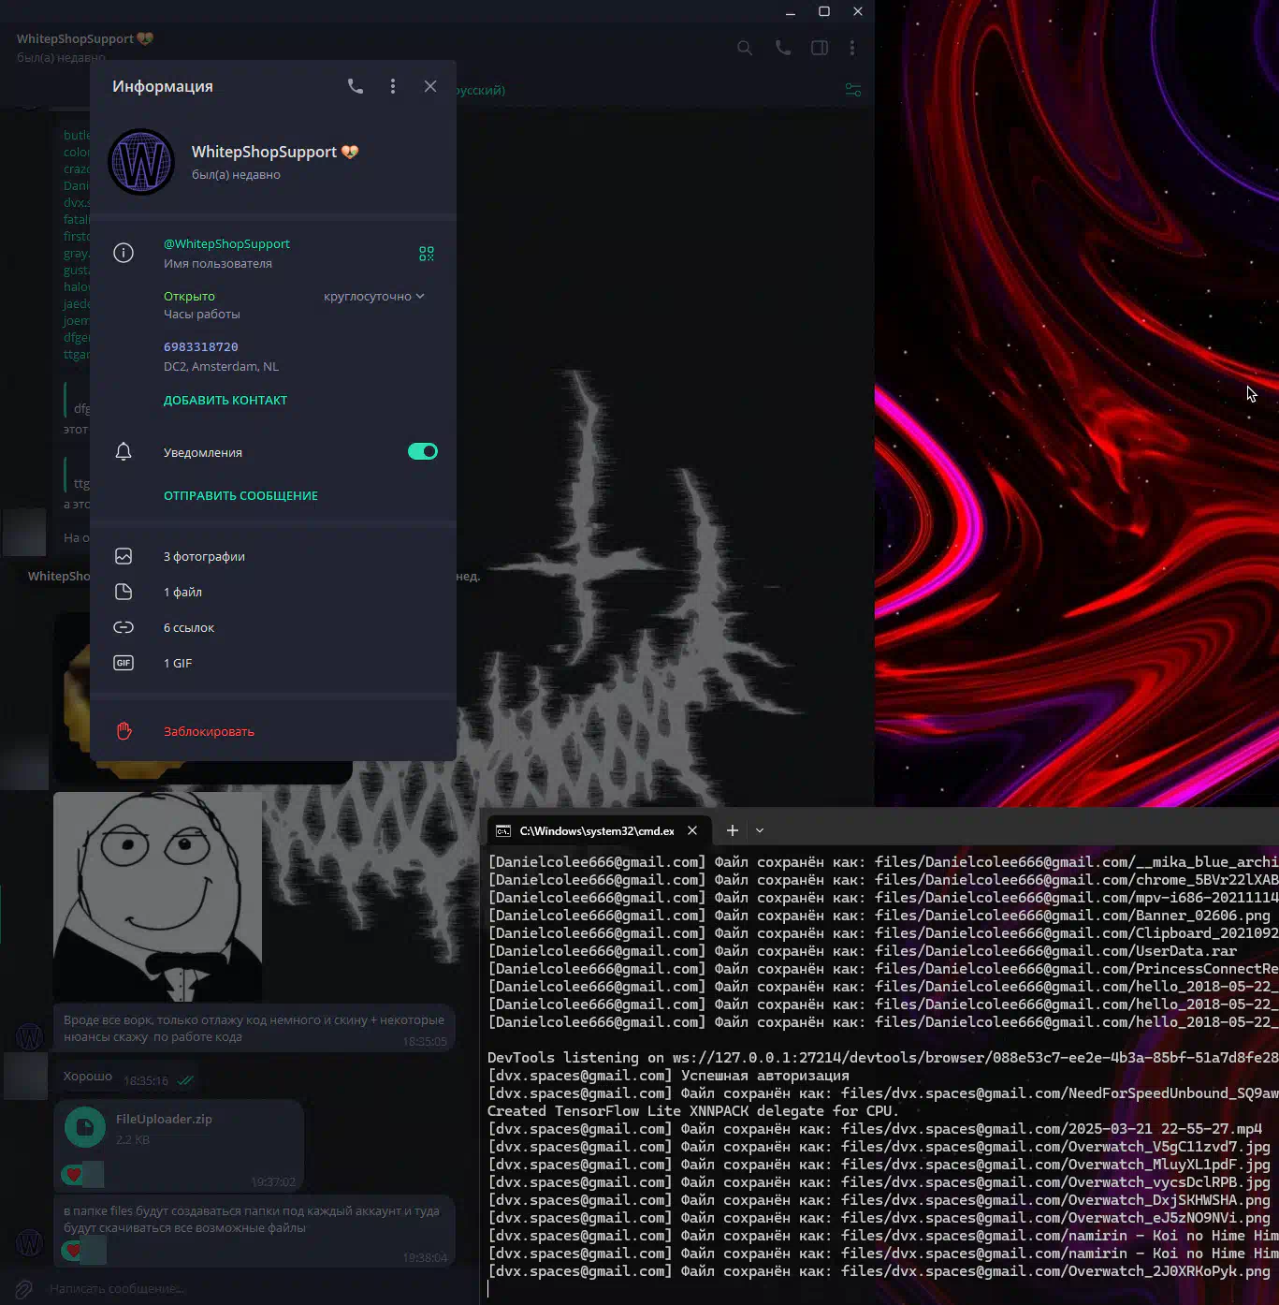Image resolution: width=1279 pixels, height=1305 pixels.
Task: Open WhitepShopSupport profile avatar
Action: tap(141, 162)
